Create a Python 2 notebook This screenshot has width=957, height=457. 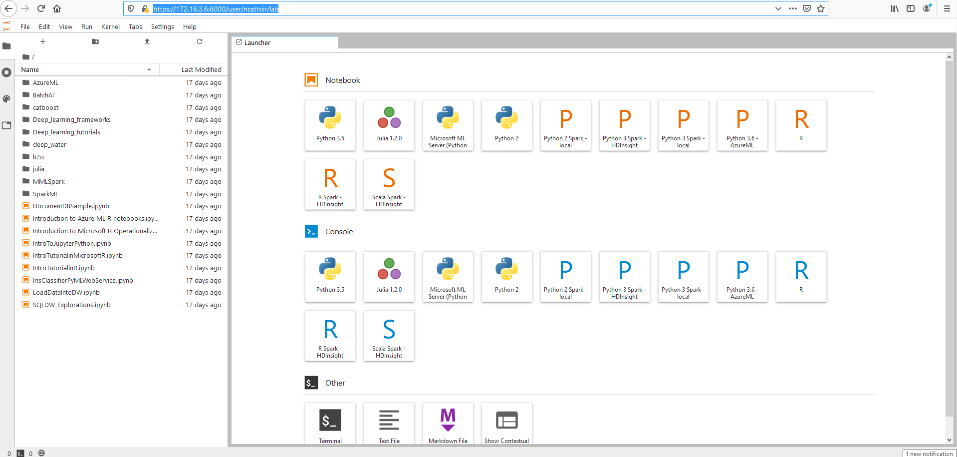click(x=506, y=125)
